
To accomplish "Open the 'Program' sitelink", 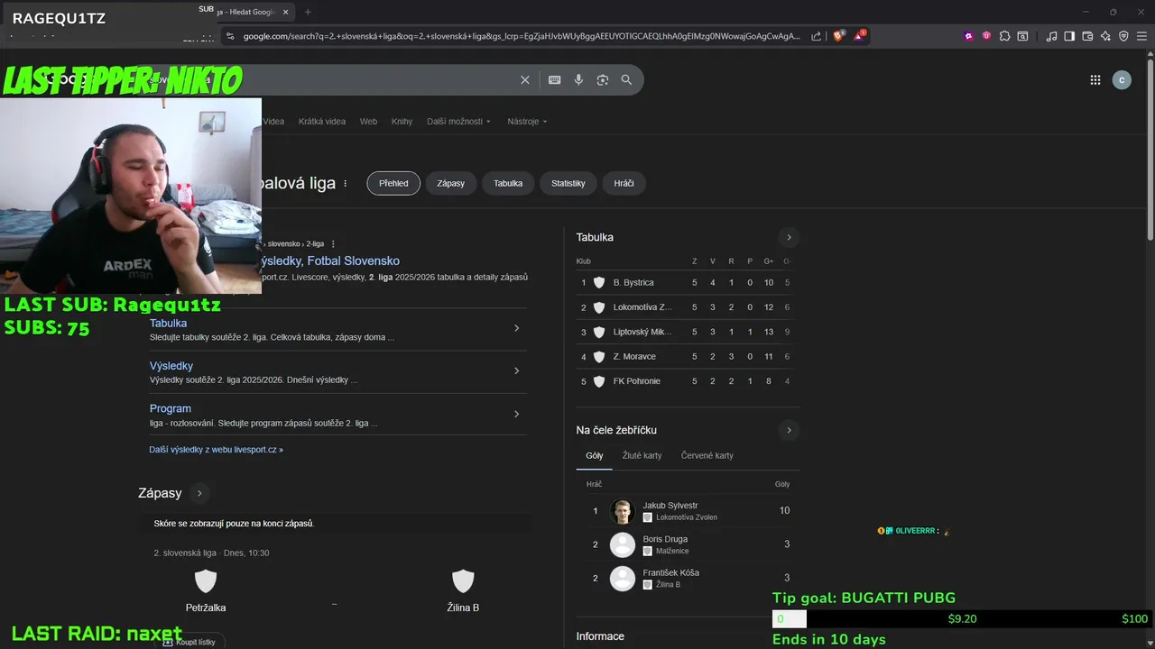I will tap(171, 408).
